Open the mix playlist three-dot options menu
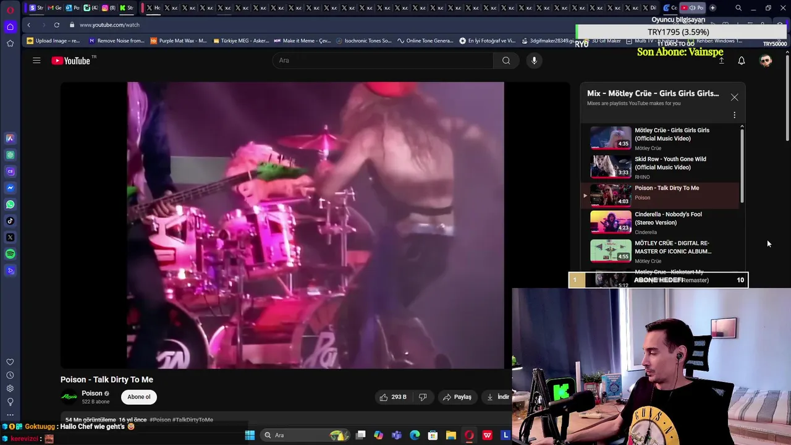The width and height of the screenshot is (791, 445). point(734,115)
